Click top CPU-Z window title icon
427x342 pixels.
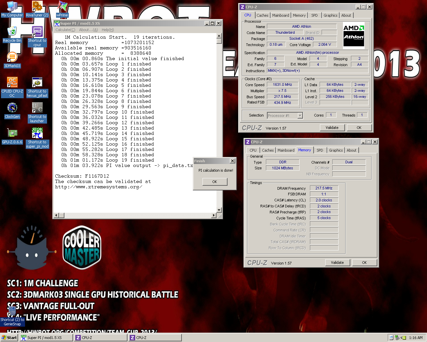243,7
